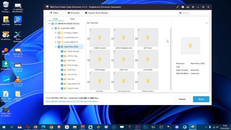Viewport: 231px width, 130px height.
Task: Uncheck the SWF File thumbnail checkbox
Action: coord(113,60)
